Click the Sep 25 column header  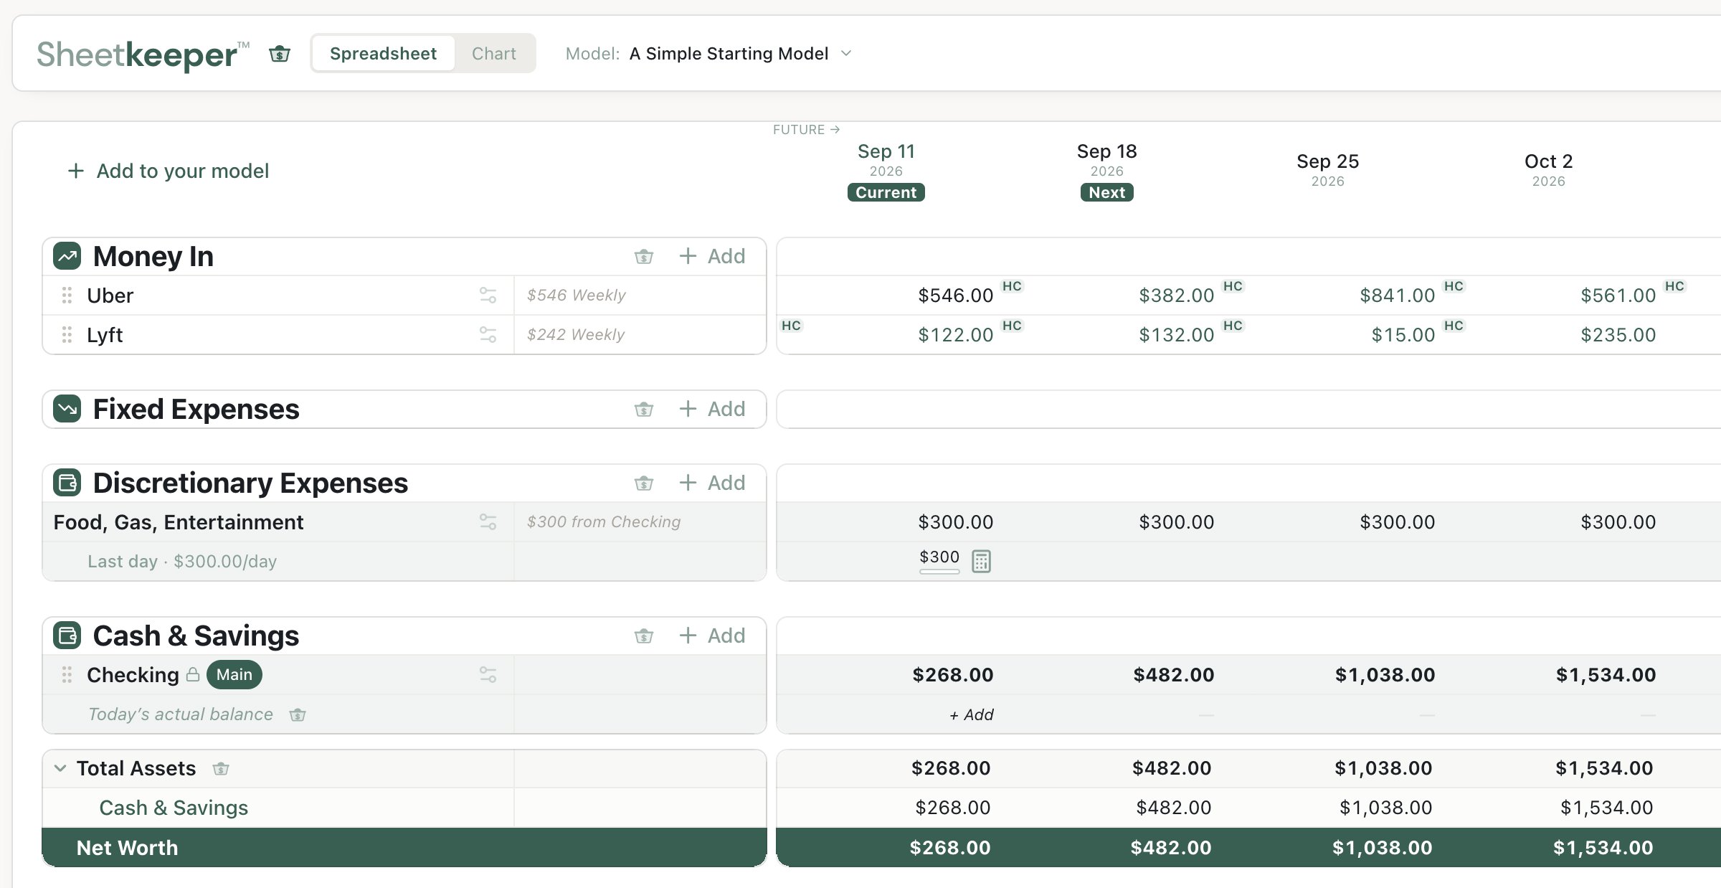[x=1328, y=170]
